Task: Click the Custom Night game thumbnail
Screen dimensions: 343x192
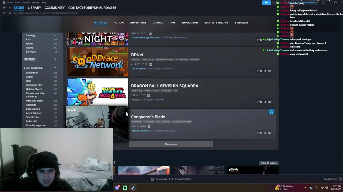Action: pos(98,39)
